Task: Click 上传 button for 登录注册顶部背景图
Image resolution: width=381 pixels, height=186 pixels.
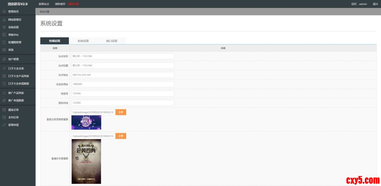Action: coord(121,112)
